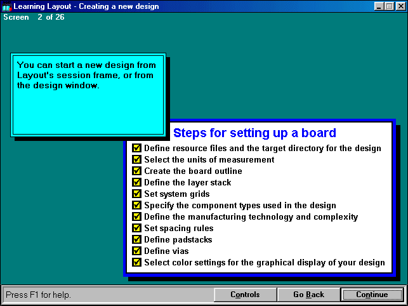Toggle 'Define the layer stack' checkbox
This screenshot has width=408, height=306.
(136, 182)
